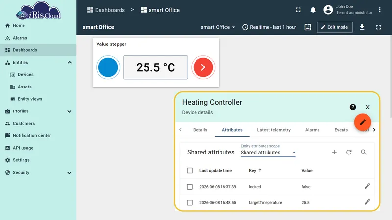Open the Notification center page
Viewport: 392px width, 220px height.
(x=38, y=136)
